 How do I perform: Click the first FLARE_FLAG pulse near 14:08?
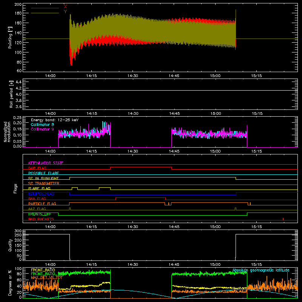(75, 187)
